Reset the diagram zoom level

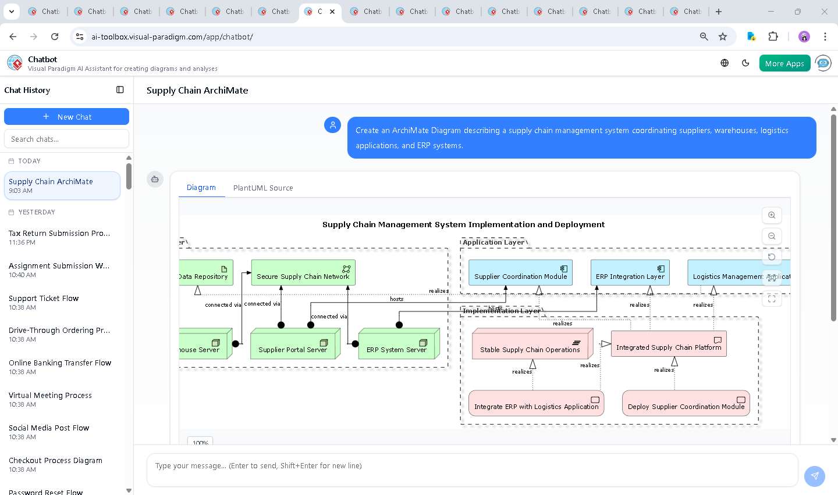772,257
